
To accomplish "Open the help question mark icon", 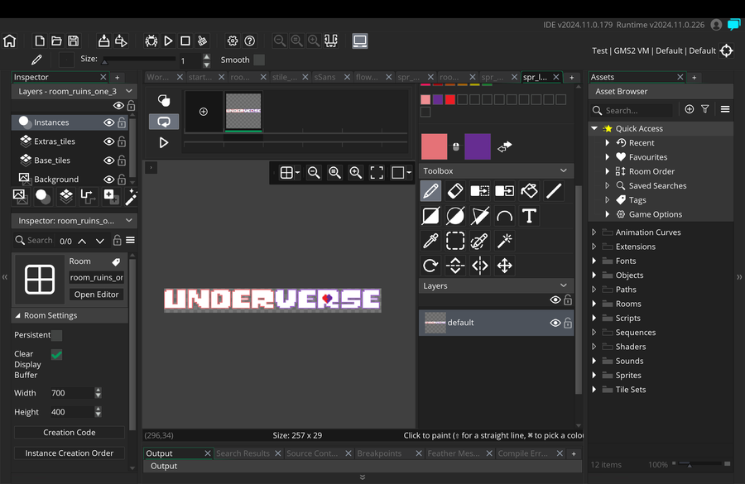I will 250,41.
